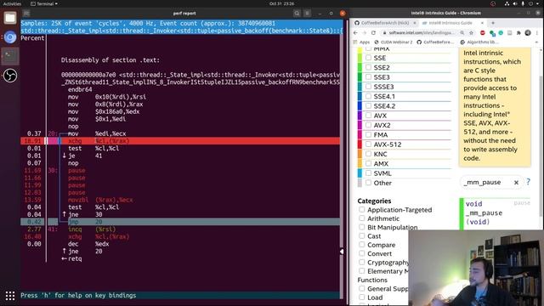Check the Application-Targeted category

click(362, 210)
